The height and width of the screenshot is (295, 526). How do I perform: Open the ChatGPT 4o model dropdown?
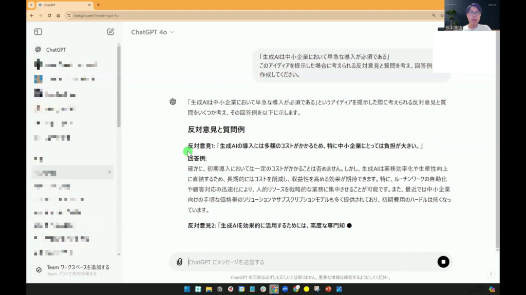pyautogui.click(x=152, y=32)
